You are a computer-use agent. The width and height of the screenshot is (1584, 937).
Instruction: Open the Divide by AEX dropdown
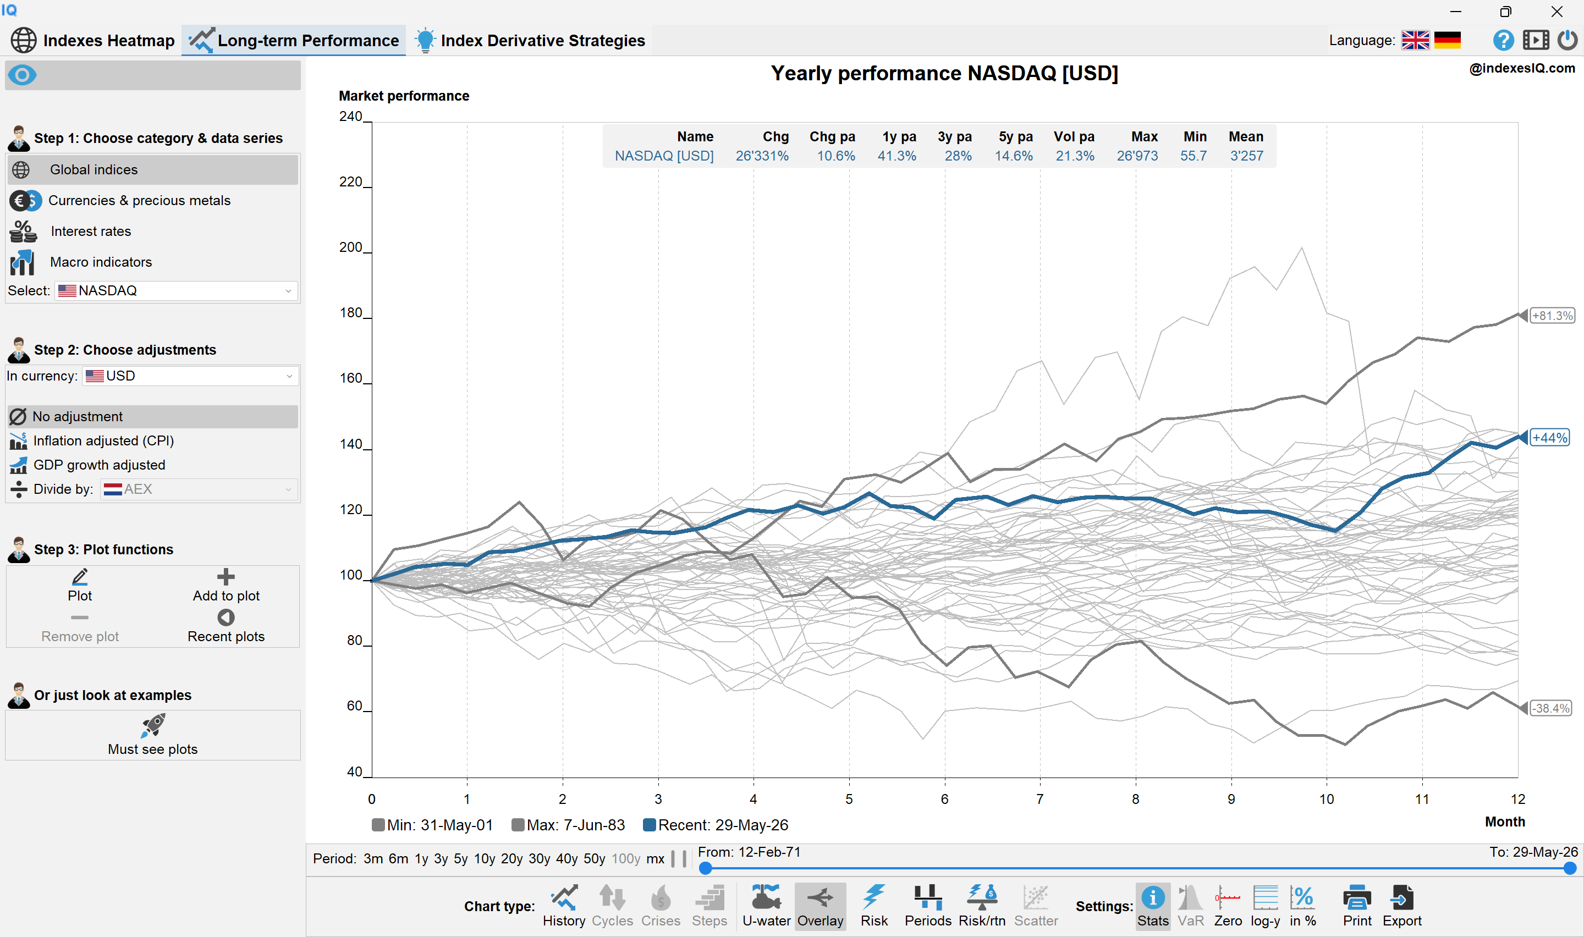199,489
